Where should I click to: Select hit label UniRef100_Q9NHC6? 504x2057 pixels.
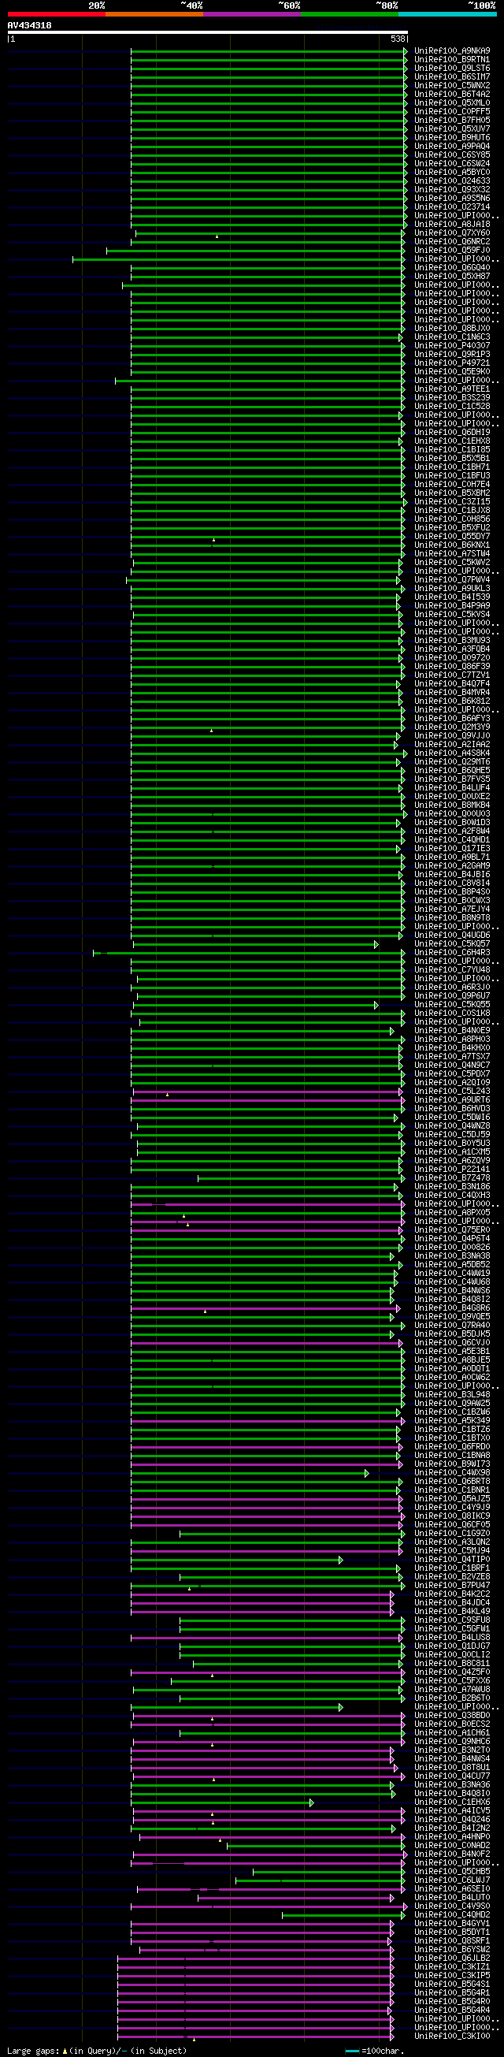(452, 1742)
